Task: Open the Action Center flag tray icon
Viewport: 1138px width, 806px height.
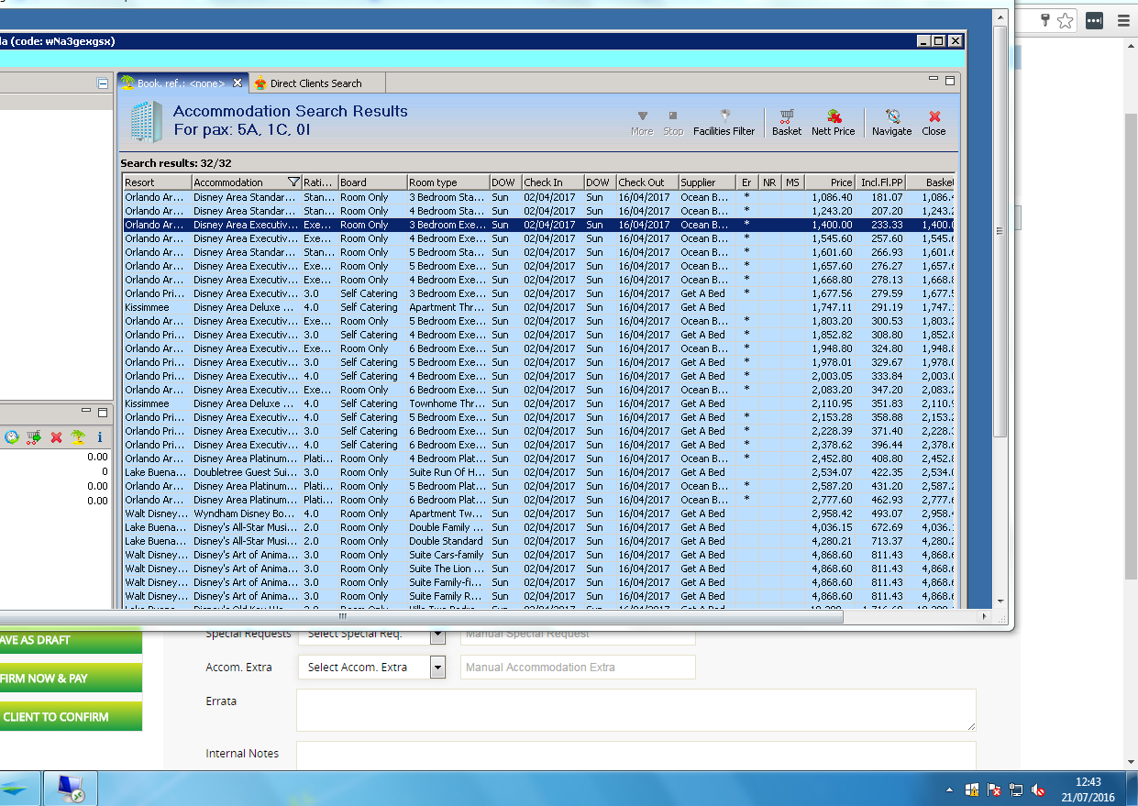Action: (x=994, y=789)
